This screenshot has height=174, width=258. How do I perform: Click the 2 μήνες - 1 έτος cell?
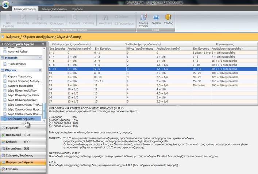pyautogui.click(x=201, y=53)
